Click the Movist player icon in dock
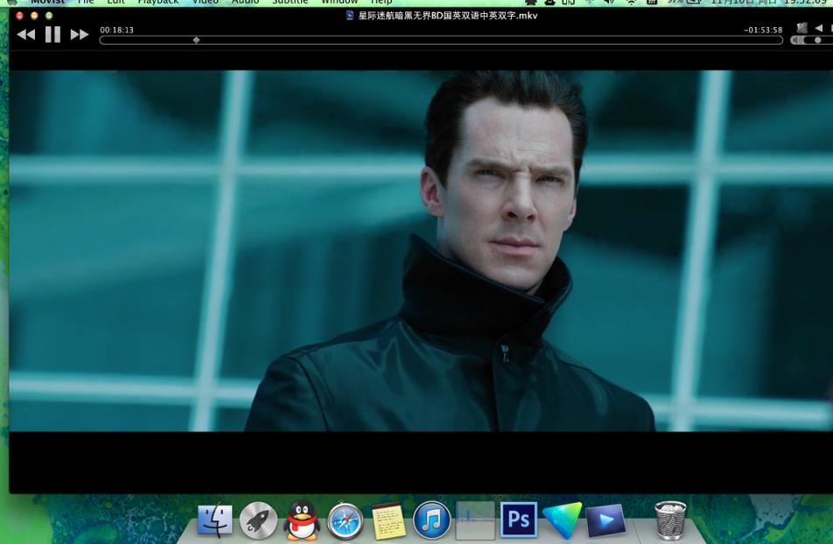The image size is (833, 544). (605, 521)
